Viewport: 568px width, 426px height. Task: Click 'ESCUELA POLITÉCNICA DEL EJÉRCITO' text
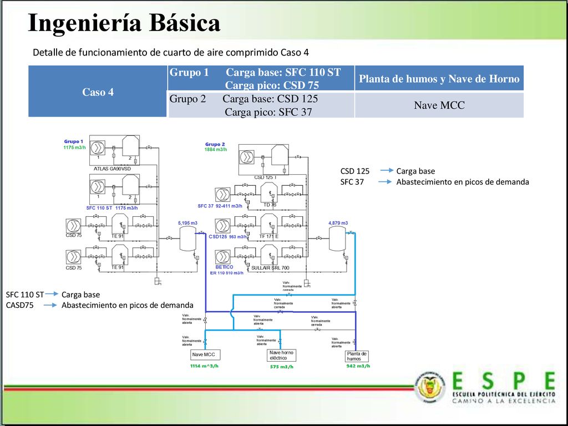click(504, 394)
